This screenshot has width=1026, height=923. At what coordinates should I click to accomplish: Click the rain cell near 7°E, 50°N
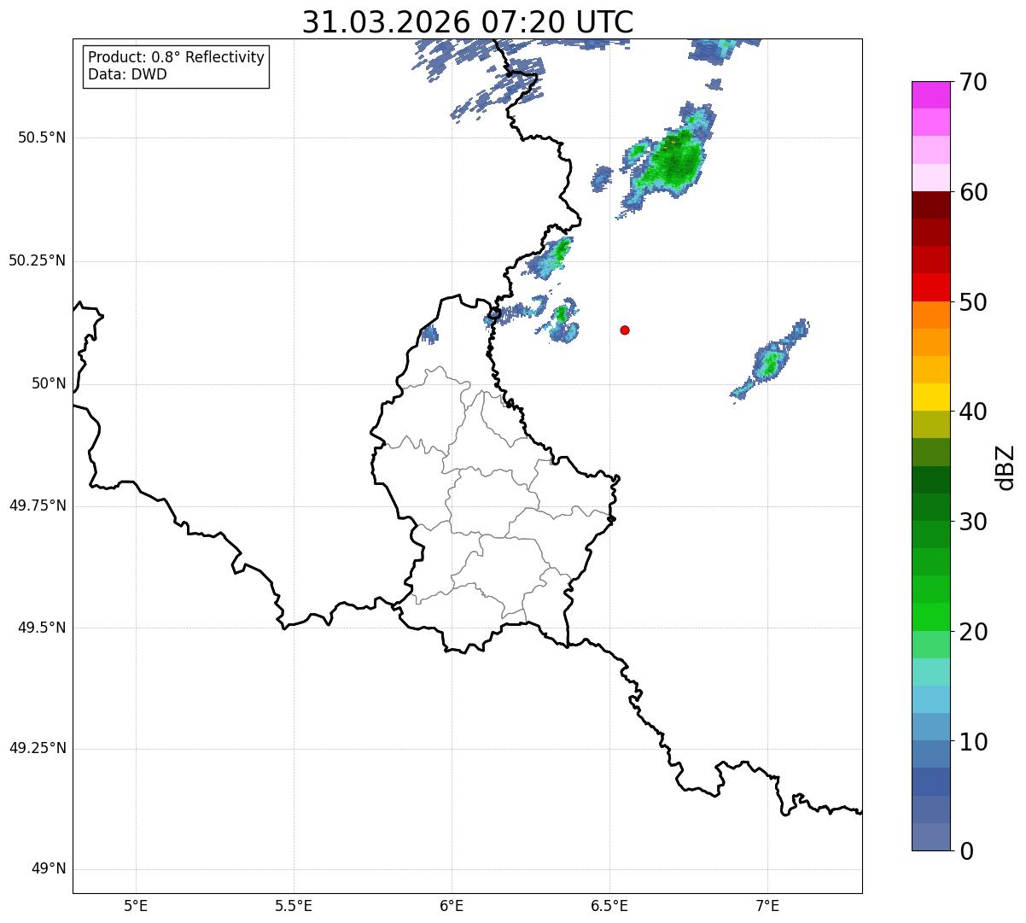771,362
